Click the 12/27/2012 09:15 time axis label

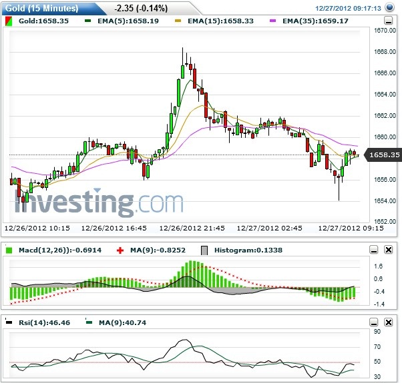click(x=351, y=228)
